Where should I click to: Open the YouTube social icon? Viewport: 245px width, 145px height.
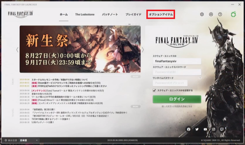(205, 129)
